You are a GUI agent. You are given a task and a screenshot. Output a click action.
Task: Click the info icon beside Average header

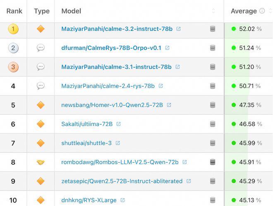tap(262, 11)
